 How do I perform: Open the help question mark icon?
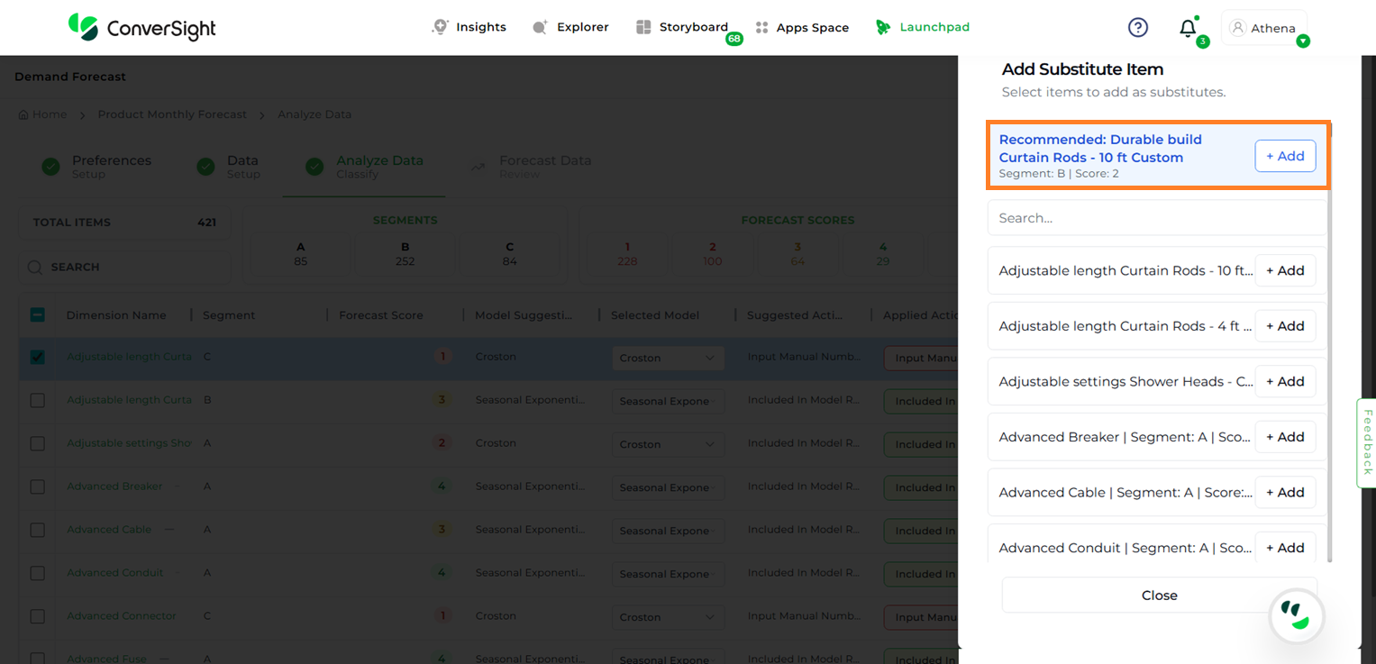pos(1138,27)
